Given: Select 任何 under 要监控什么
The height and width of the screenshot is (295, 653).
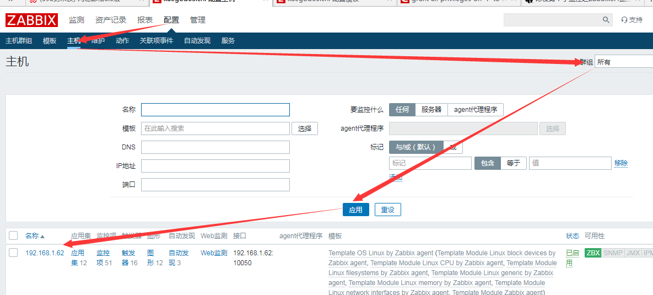Looking at the screenshot, I should (402, 110).
